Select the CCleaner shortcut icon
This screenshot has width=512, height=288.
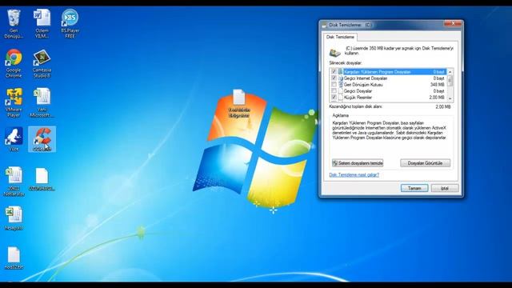[42, 139]
